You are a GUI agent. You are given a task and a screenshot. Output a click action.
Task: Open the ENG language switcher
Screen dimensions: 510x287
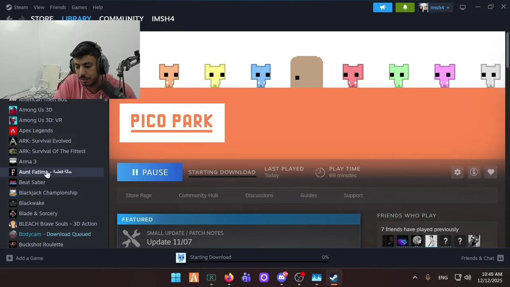(x=443, y=277)
